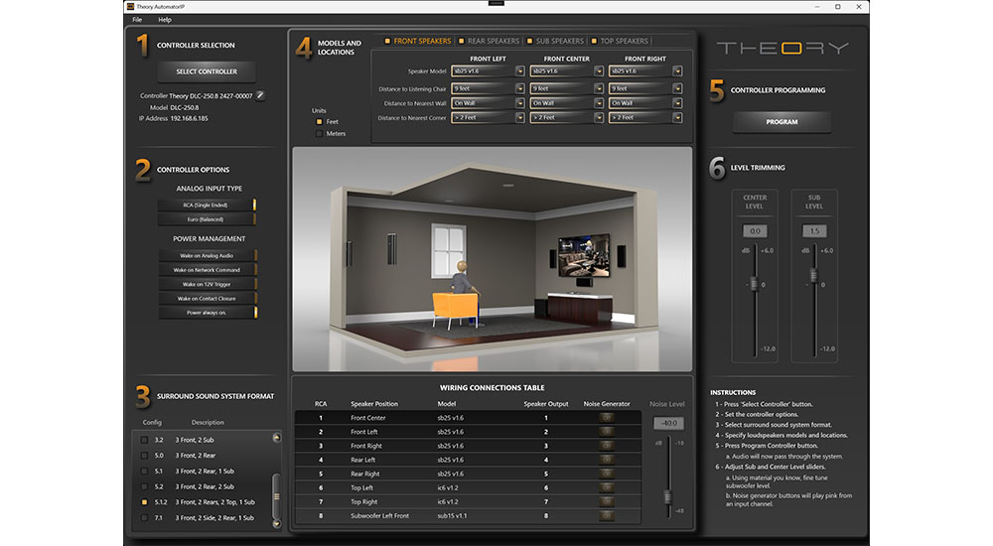Click the surround format list scrollbar thumb
The image size is (993, 546).
click(x=276, y=496)
